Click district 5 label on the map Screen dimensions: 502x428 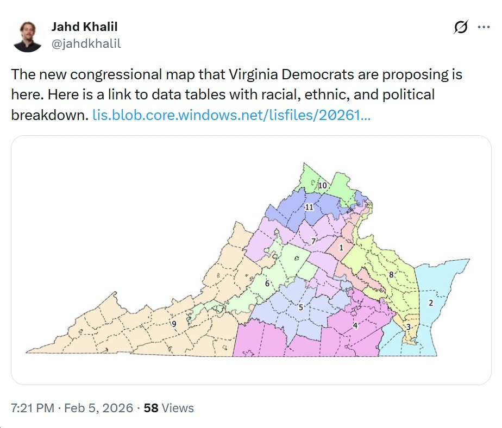(x=300, y=307)
